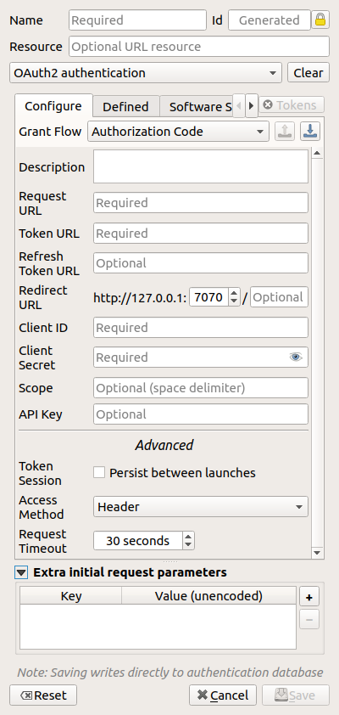Image resolution: width=339 pixels, height=715 pixels.
Task: Focus the Name input field
Action: pos(138,20)
